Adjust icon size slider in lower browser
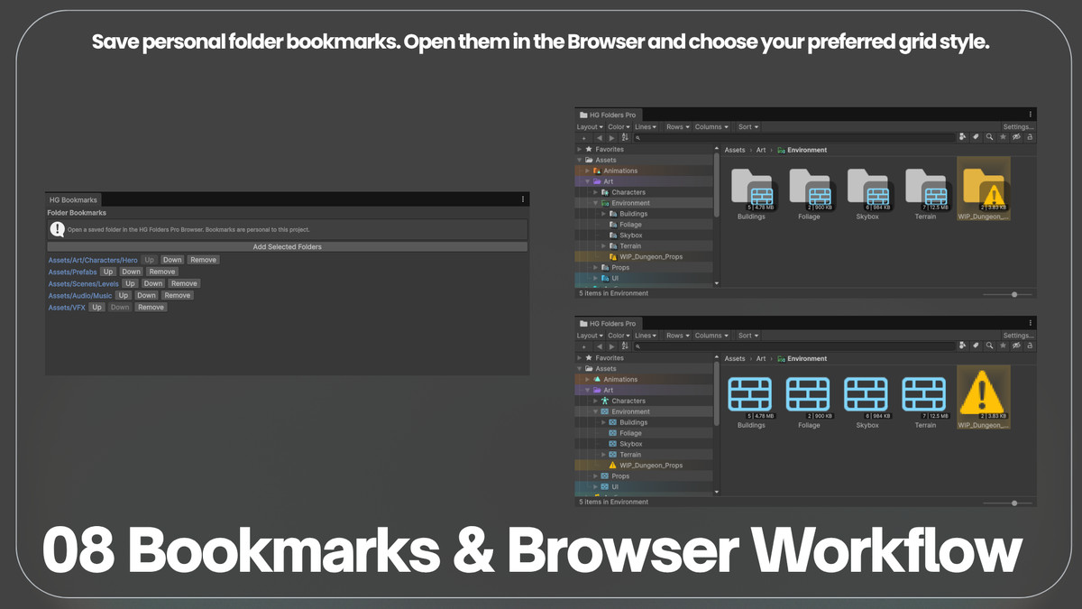The height and width of the screenshot is (609, 1082). coord(1007,503)
